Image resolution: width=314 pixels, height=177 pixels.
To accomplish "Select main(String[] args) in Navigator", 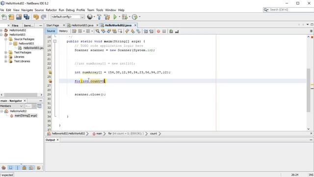I will [26, 116].
